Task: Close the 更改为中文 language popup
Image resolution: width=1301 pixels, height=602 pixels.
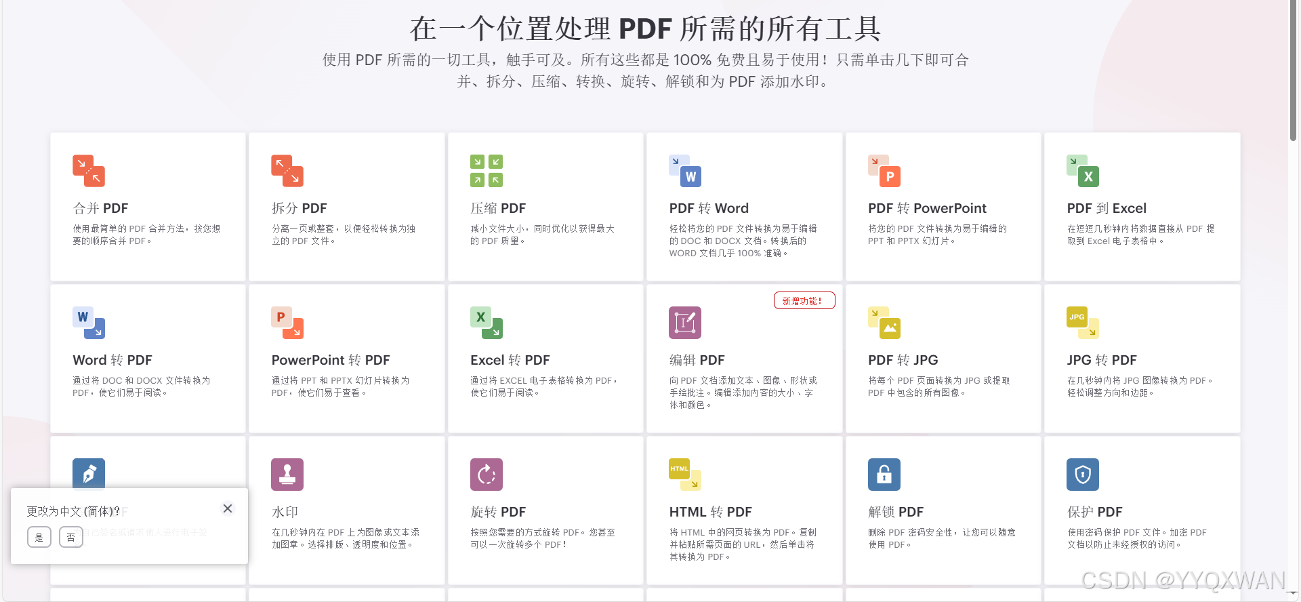Action: click(228, 508)
